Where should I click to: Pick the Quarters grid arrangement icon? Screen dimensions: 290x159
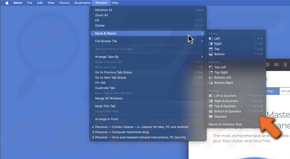tap(211, 116)
